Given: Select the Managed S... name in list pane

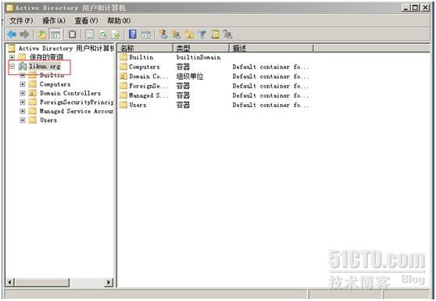Looking at the screenshot, I should click(x=148, y=95).
